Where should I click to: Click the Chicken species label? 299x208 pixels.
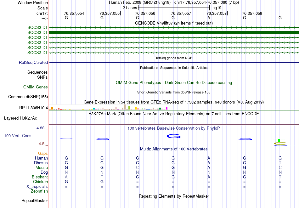(40, 182)
